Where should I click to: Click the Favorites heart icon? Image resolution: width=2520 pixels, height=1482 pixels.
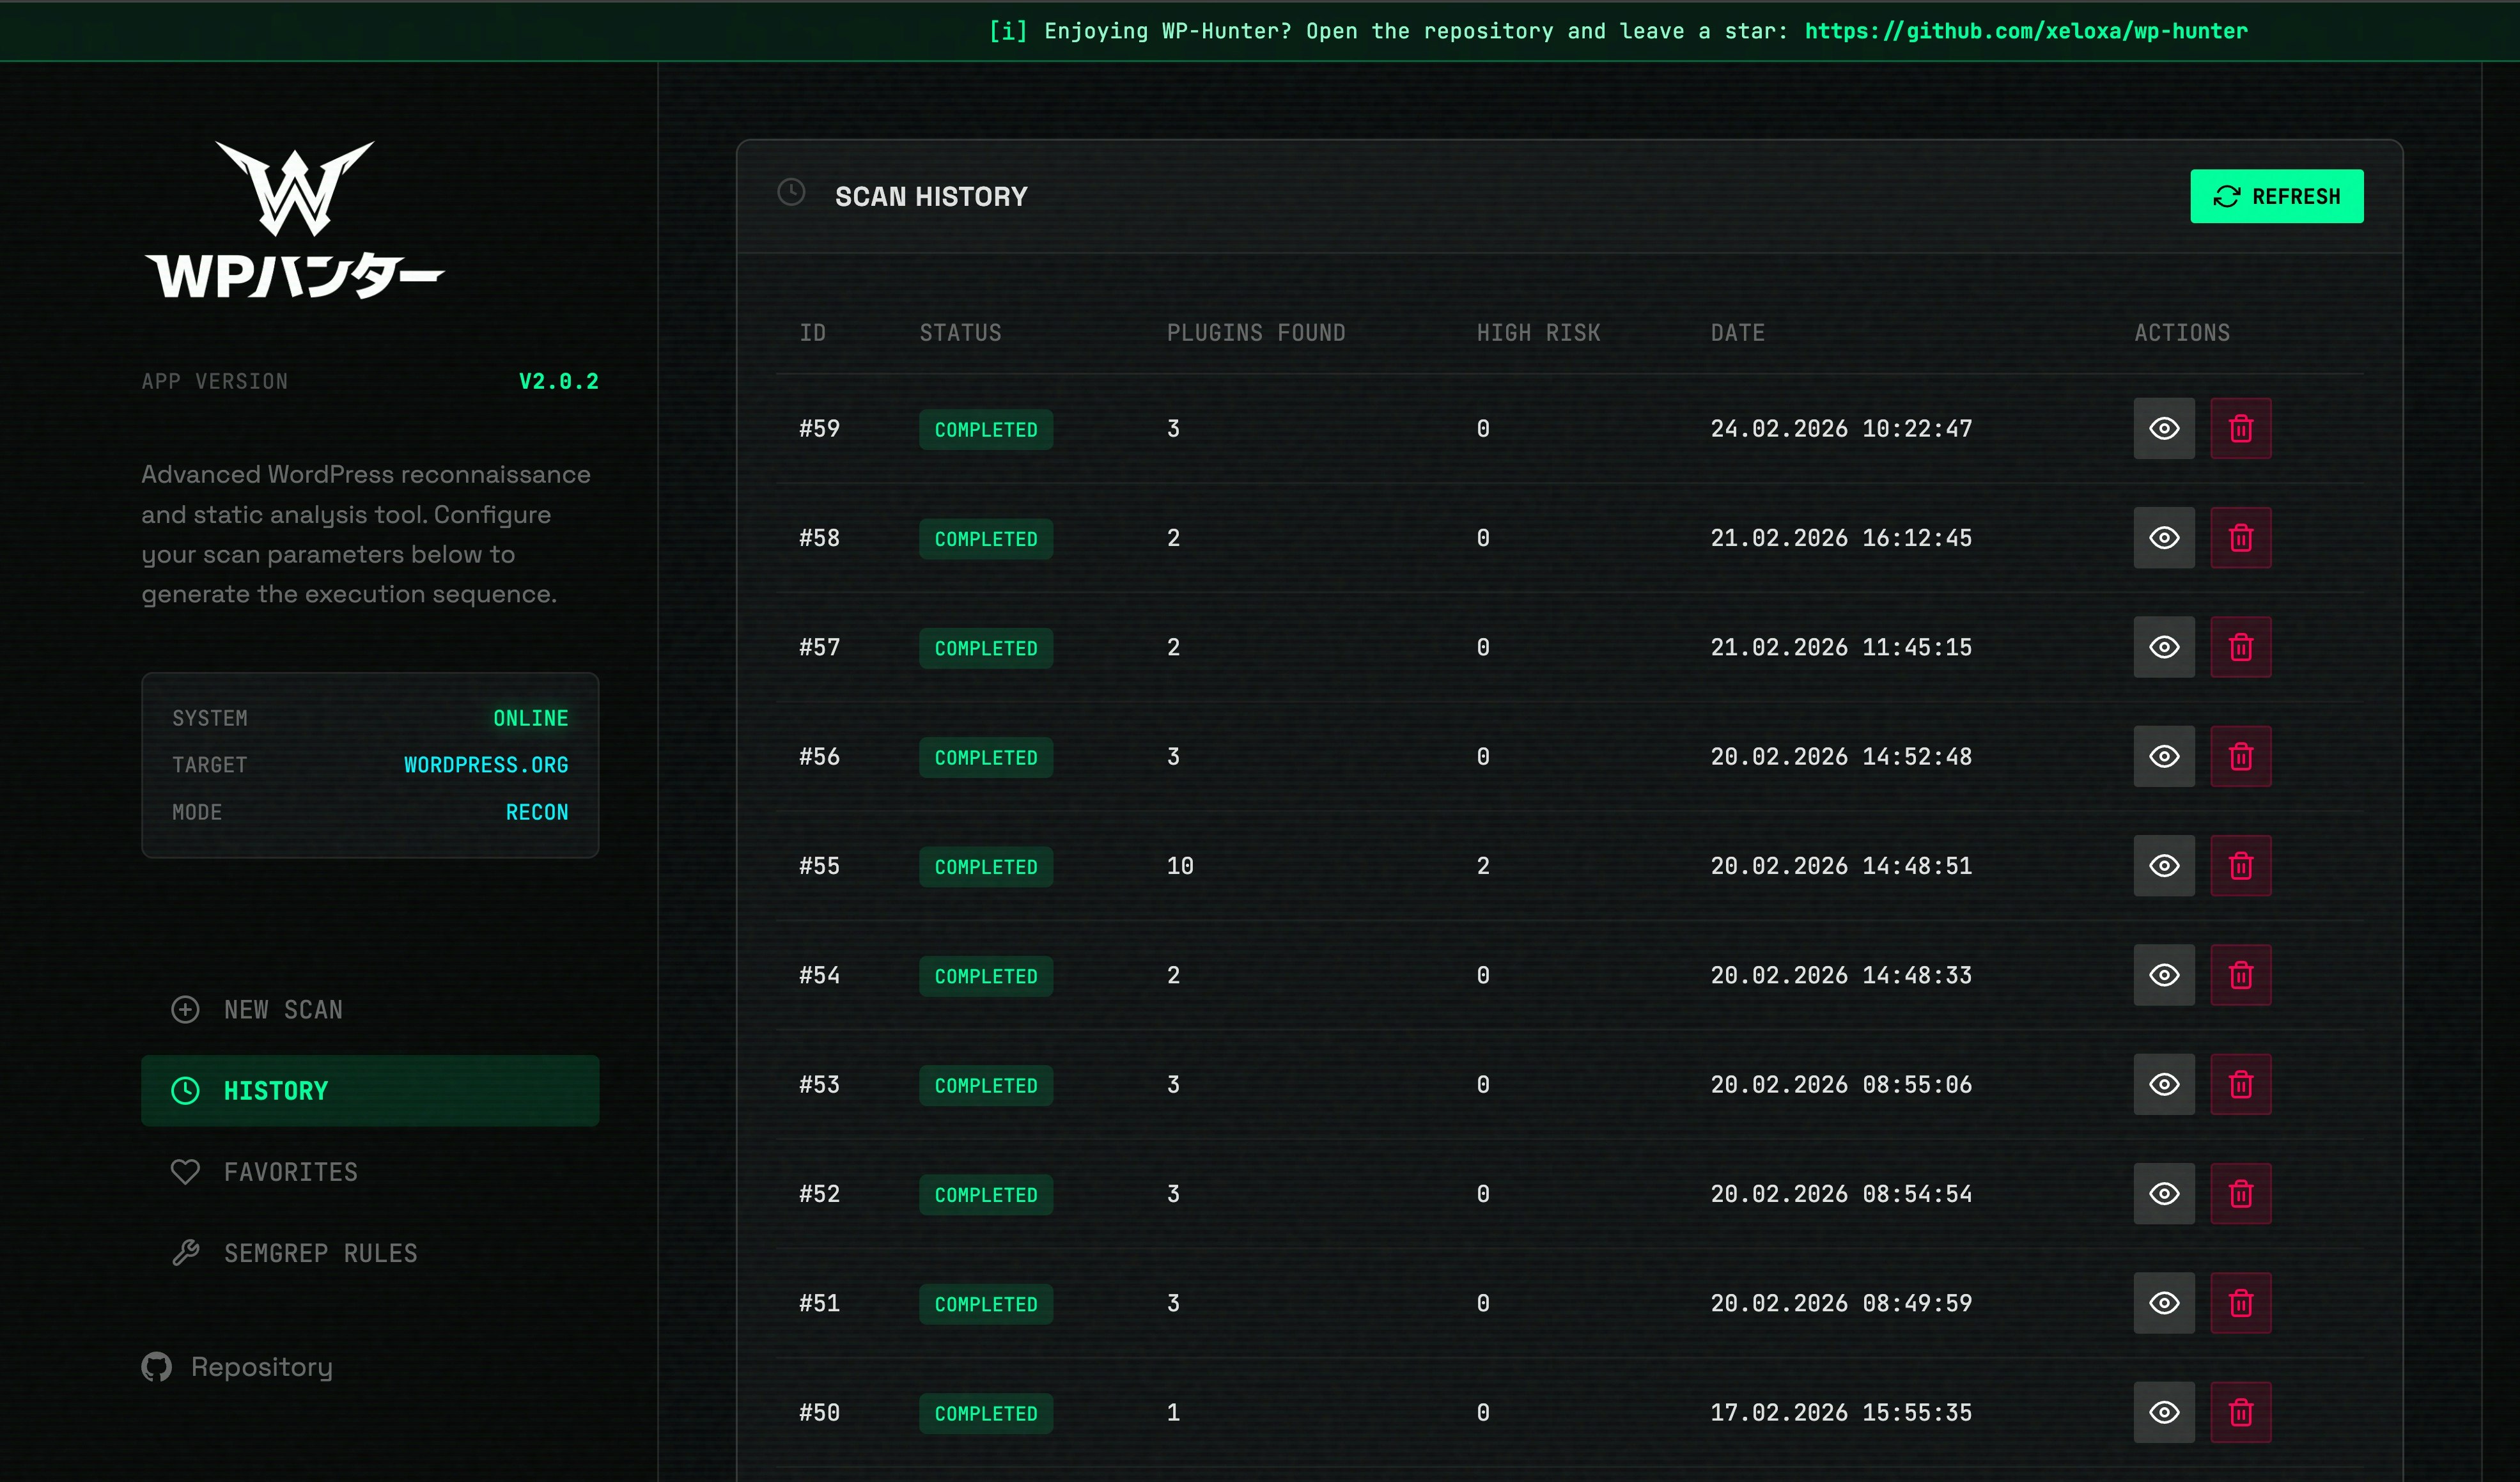click(x=185, y=1171)
